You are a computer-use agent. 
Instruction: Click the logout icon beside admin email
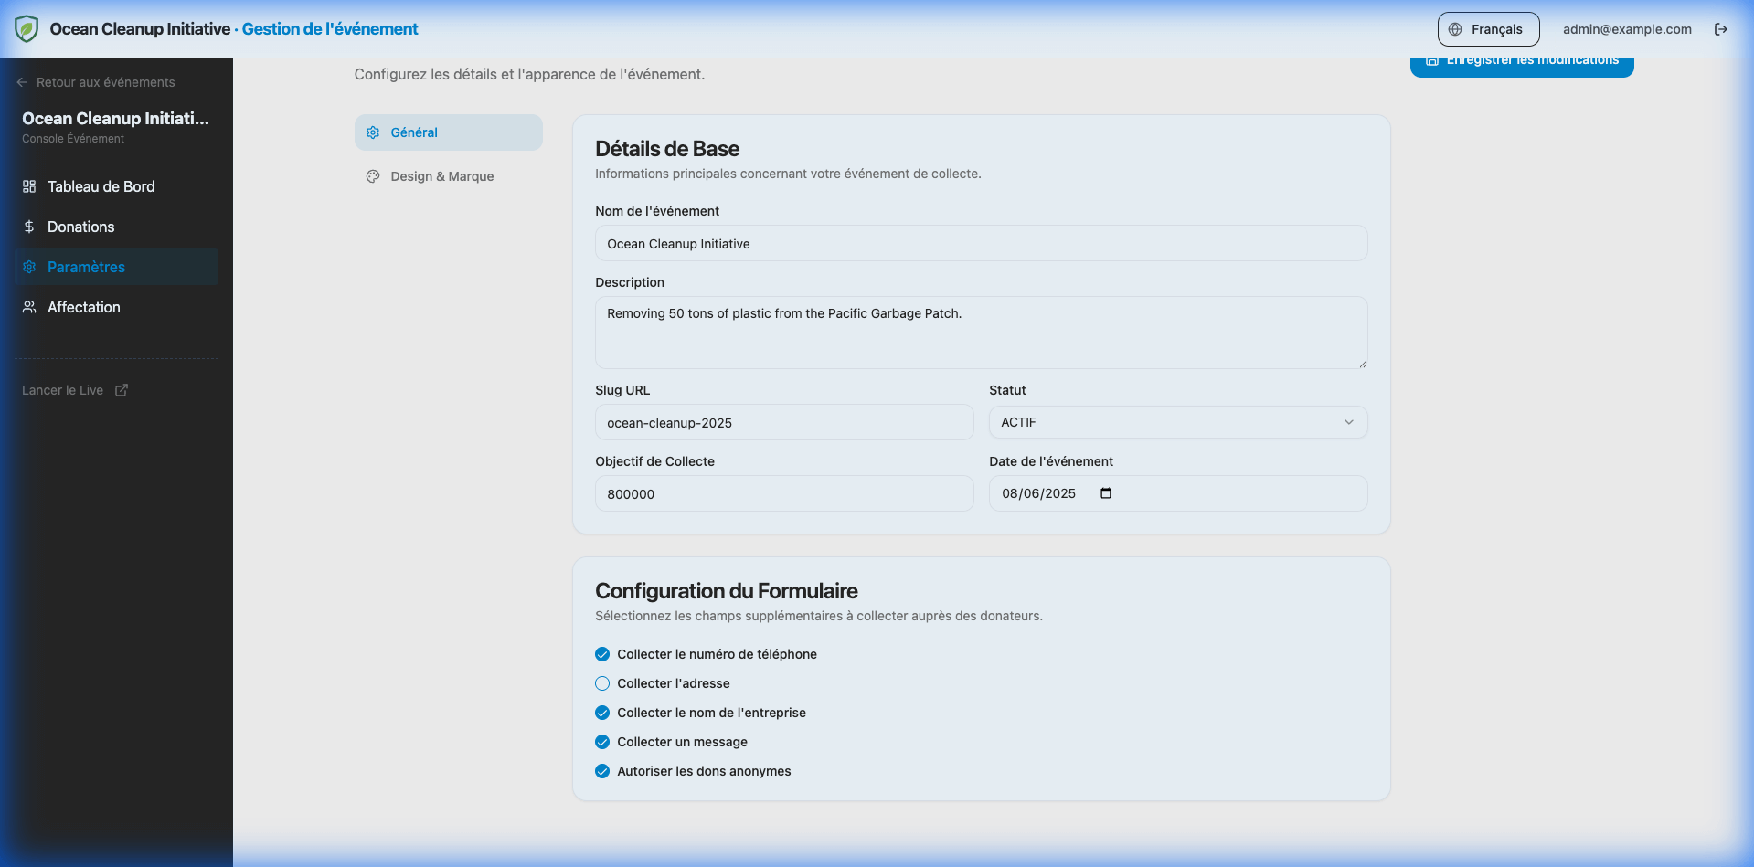[x=1720, y=29]
